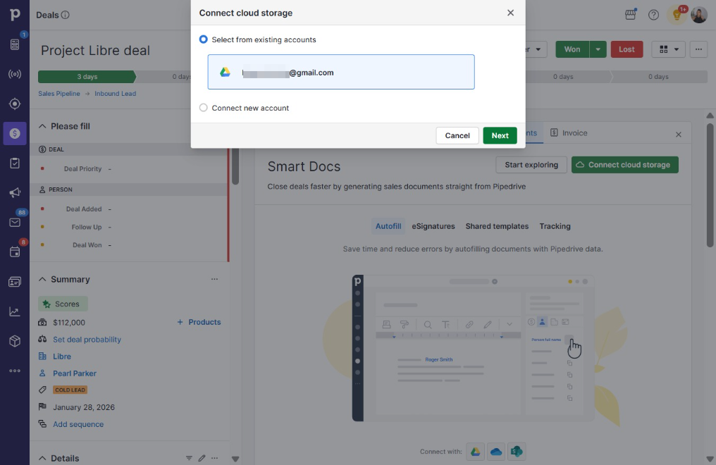716x465 pixels.
Task: Click the Details filter icon
Action: (x=189, y=458)
